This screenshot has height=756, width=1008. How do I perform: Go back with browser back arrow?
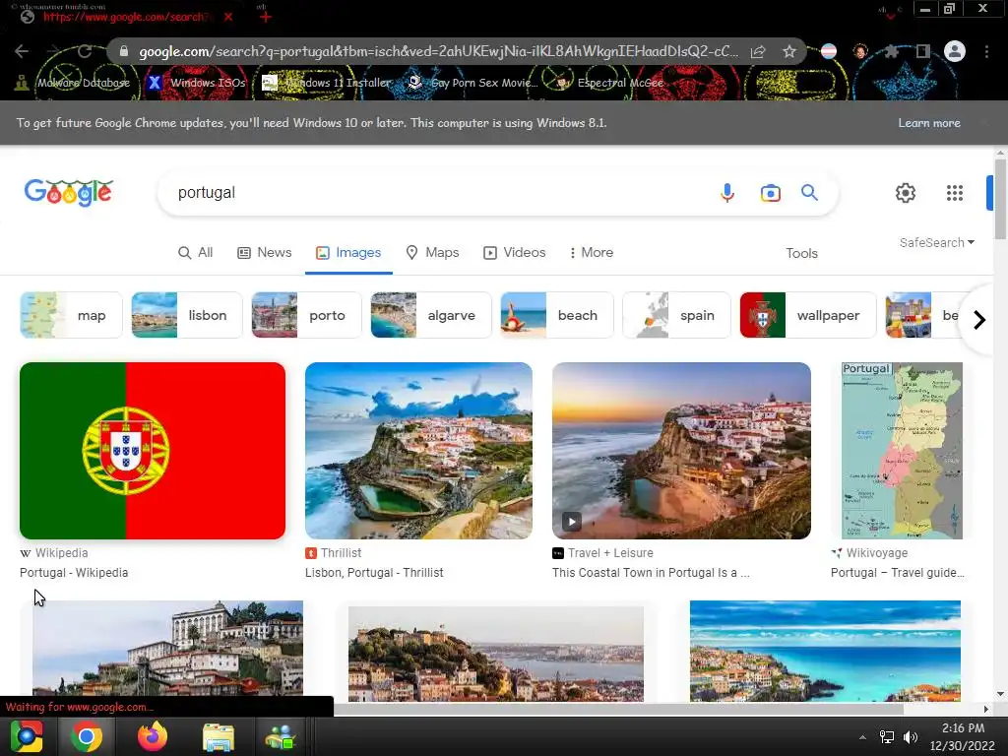click(x=22, y=51)
